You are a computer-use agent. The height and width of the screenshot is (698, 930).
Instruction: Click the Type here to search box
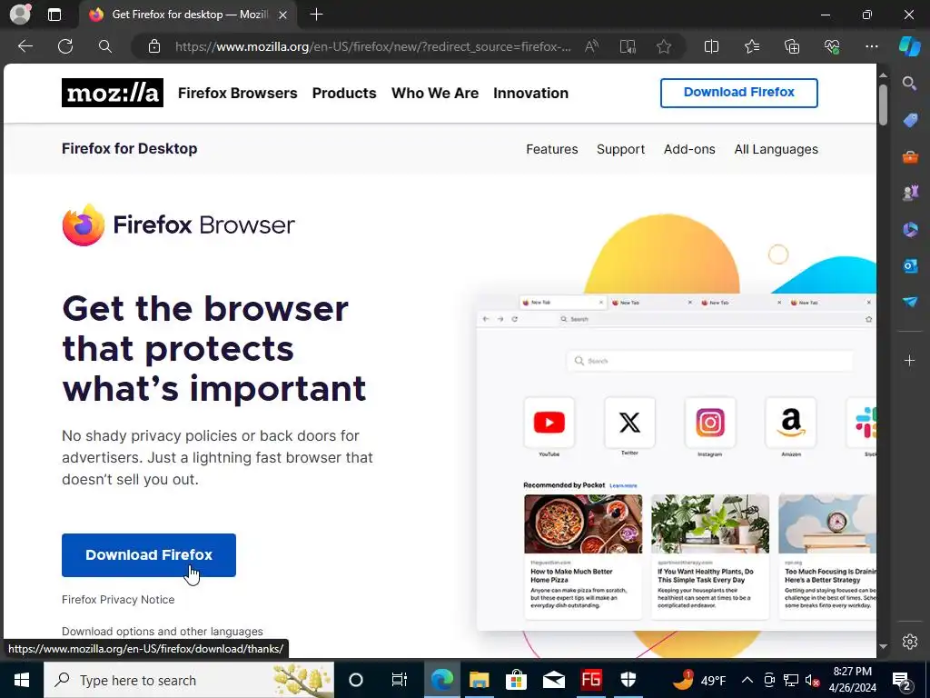coord(189,680)
